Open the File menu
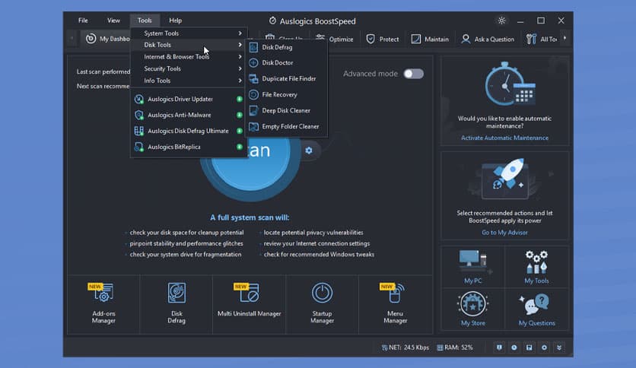The width and height of the screenshot is (636, 368). [83, 21]
